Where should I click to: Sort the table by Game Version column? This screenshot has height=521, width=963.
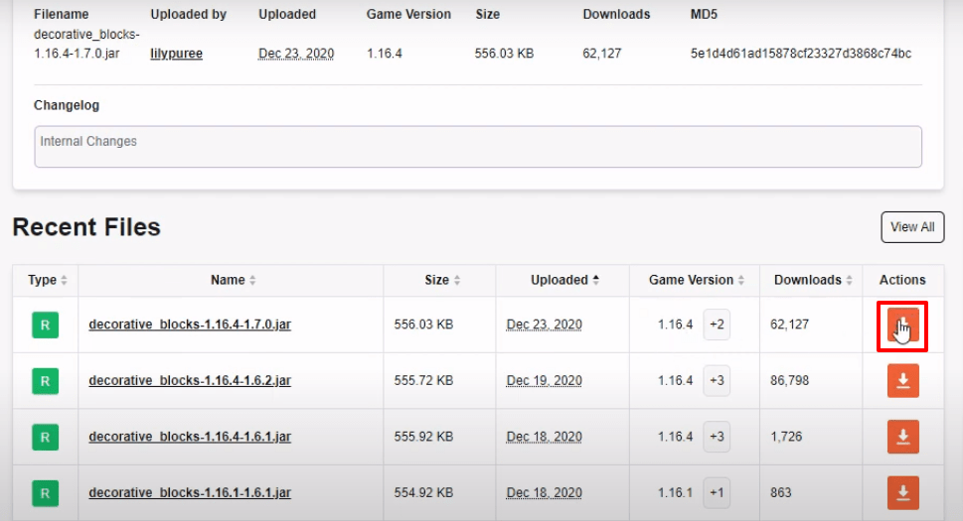pos(697,280)
